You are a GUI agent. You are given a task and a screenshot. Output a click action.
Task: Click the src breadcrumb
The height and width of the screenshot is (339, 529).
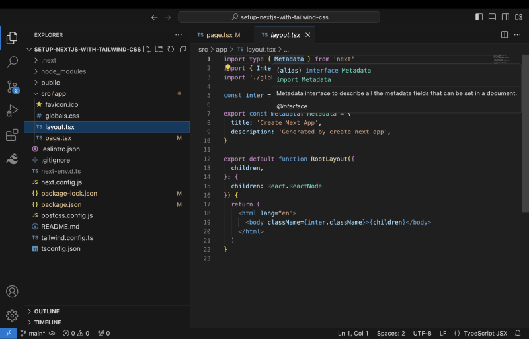[203, 50]
